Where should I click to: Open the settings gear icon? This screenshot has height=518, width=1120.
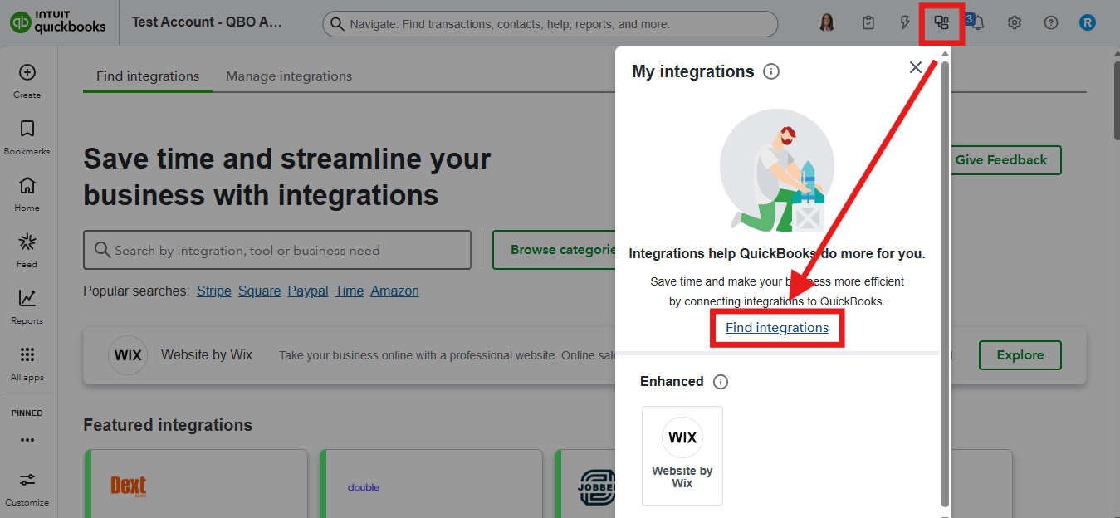(x=1014, y=23)
